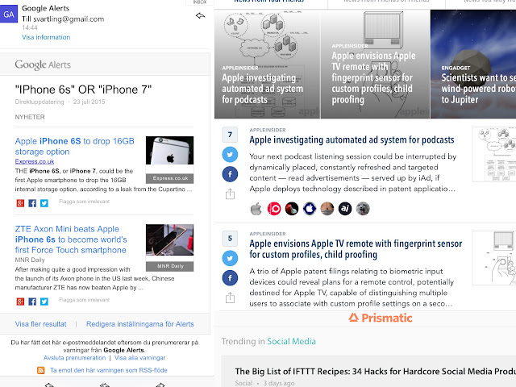Open 'Apple investigating automated ad system' headline
Image resolution: width=516 pixels, height=387 pixels.
tap(352, 139)
